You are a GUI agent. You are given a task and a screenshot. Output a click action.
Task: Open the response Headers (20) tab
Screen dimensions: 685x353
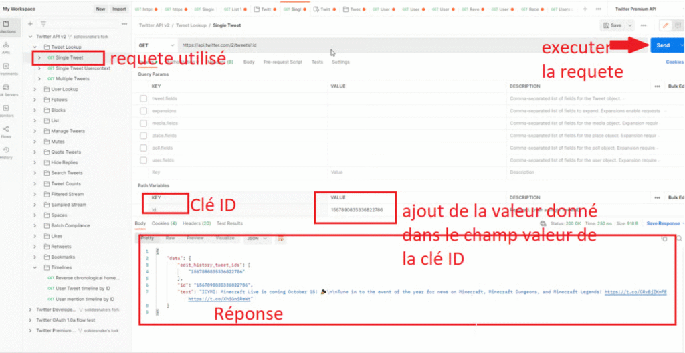[x=197, y=223]
